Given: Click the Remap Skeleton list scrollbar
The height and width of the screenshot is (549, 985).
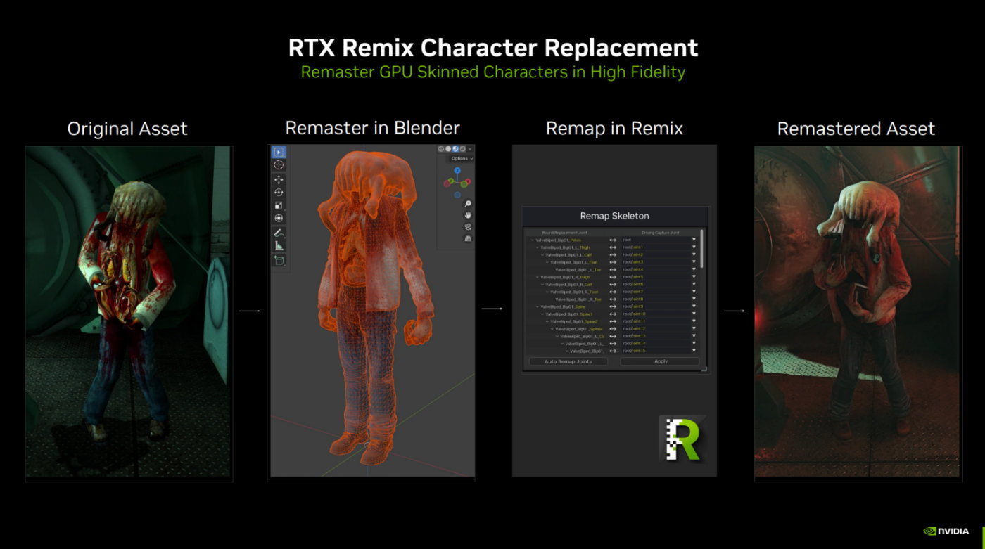Looking at the screenshot, I should [701, 248].
